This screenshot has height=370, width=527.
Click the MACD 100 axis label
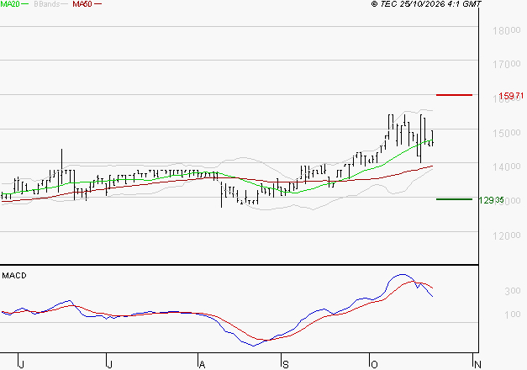[513, 314]
